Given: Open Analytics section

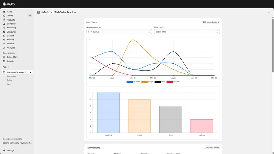Looking at the screenshot, I should (x=11, y=48).
